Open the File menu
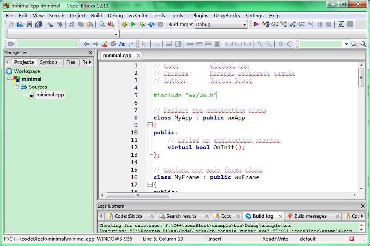 pyautogui.click(x=9, y=16)
